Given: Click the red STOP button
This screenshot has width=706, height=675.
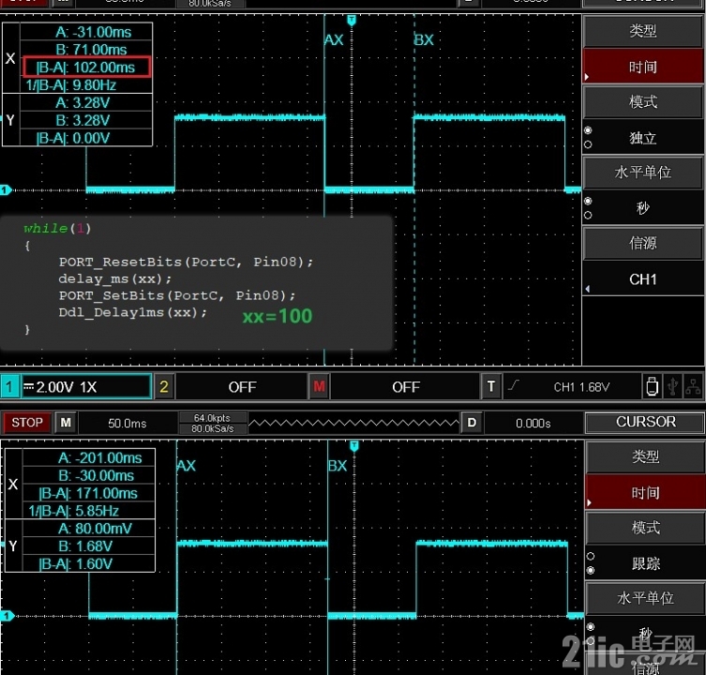Looking at the screenshot, I should click(27, 423).
